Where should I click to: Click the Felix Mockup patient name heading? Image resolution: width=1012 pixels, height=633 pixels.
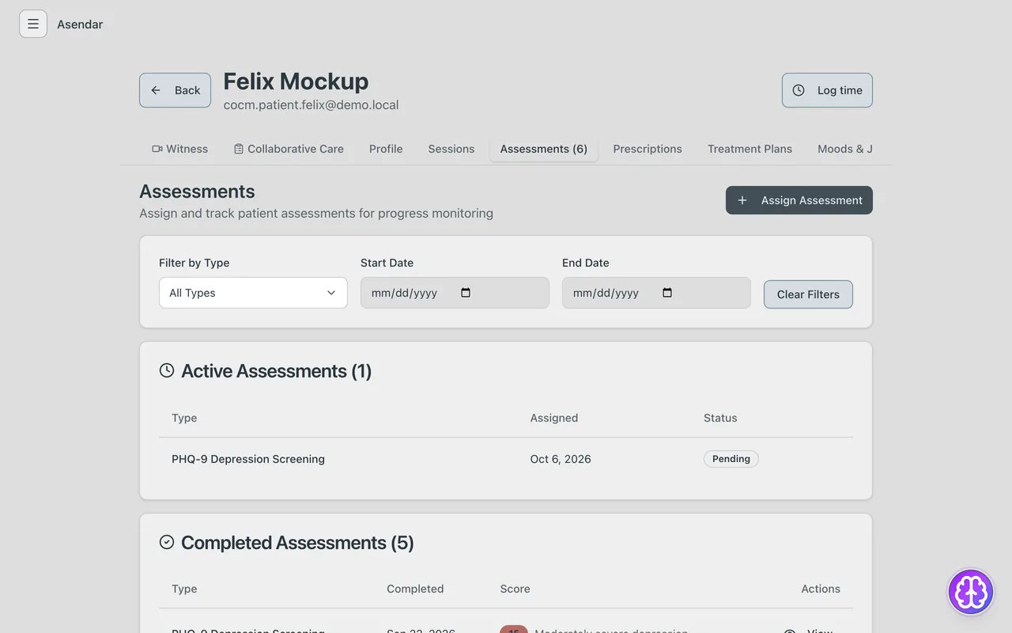[x=296, y=81]
